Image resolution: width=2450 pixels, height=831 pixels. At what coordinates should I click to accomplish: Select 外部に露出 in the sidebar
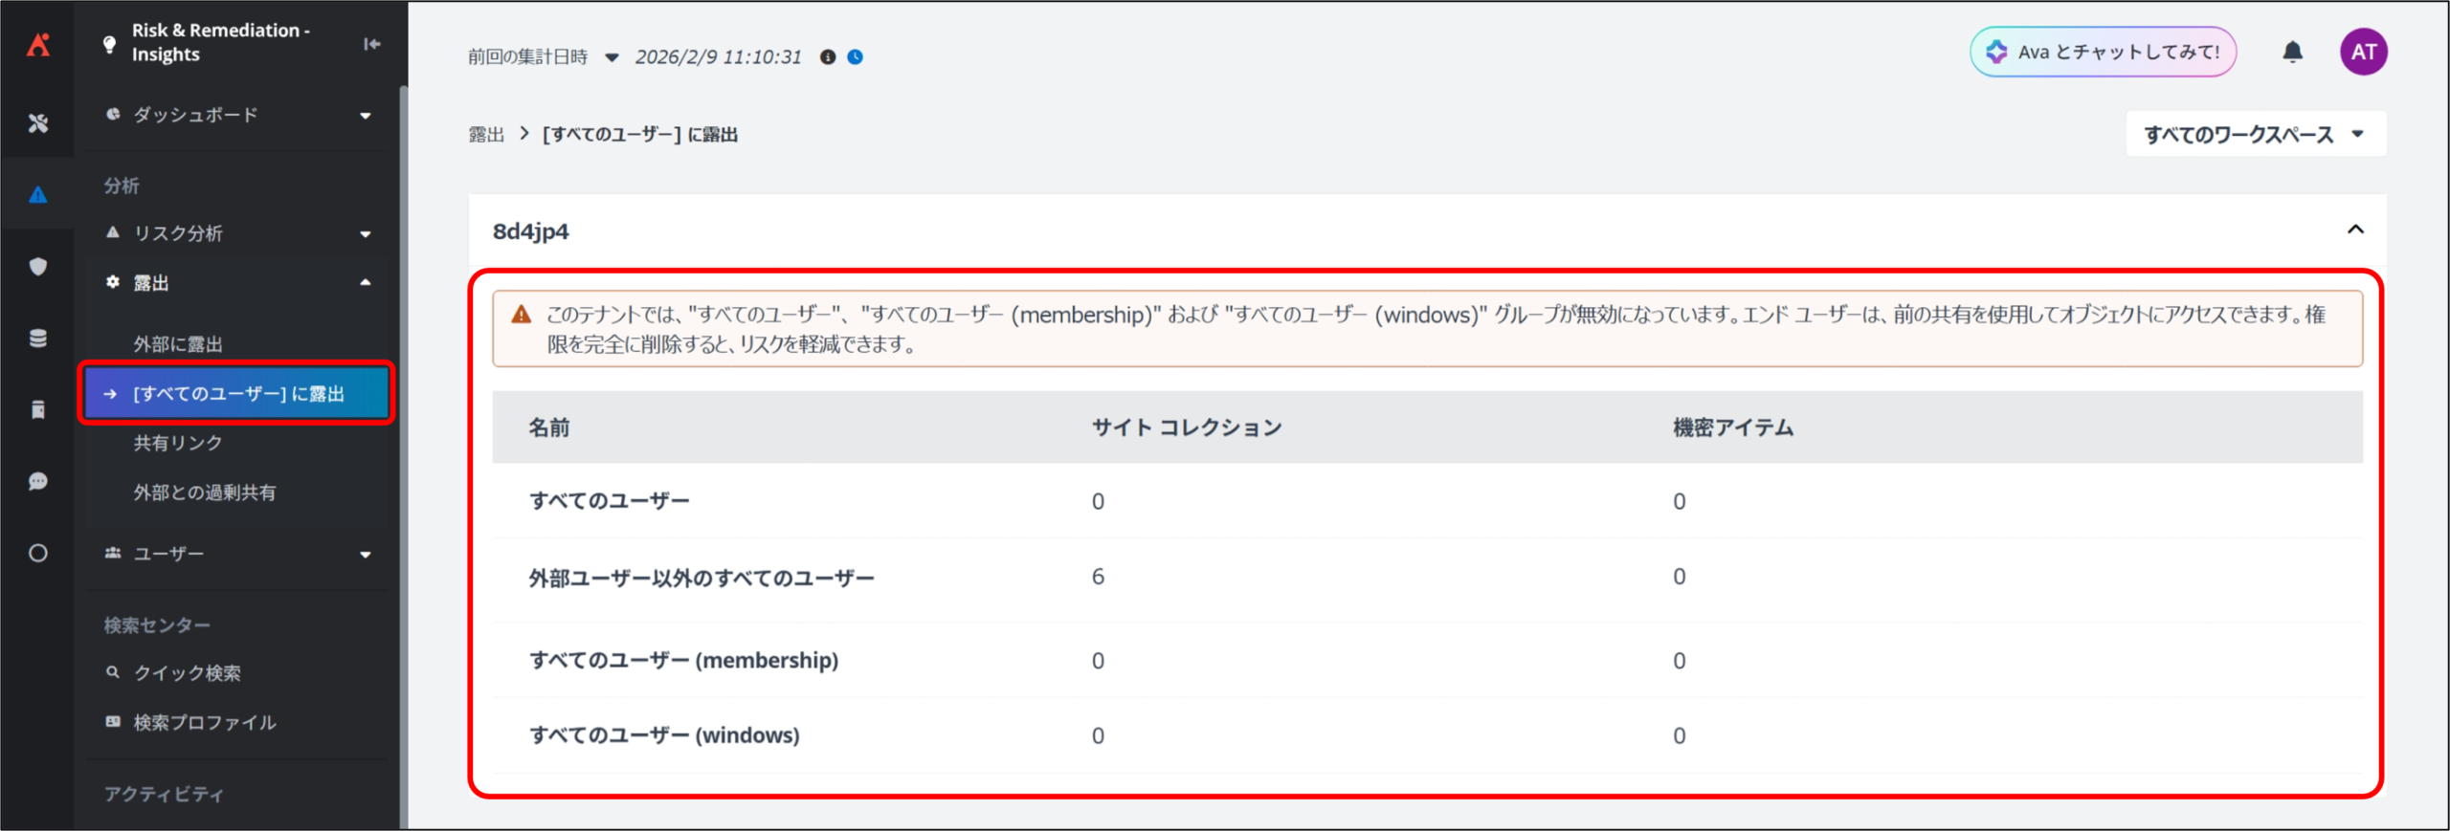178,344
